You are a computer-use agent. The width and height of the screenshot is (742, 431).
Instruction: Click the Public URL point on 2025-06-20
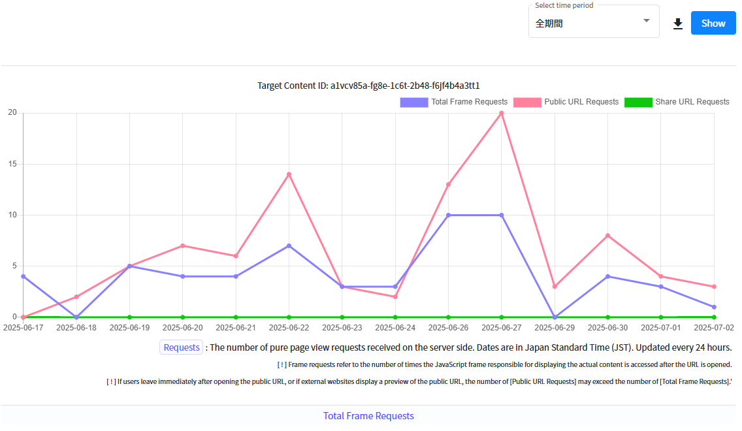pyautogui.click(x=183, y=246)
